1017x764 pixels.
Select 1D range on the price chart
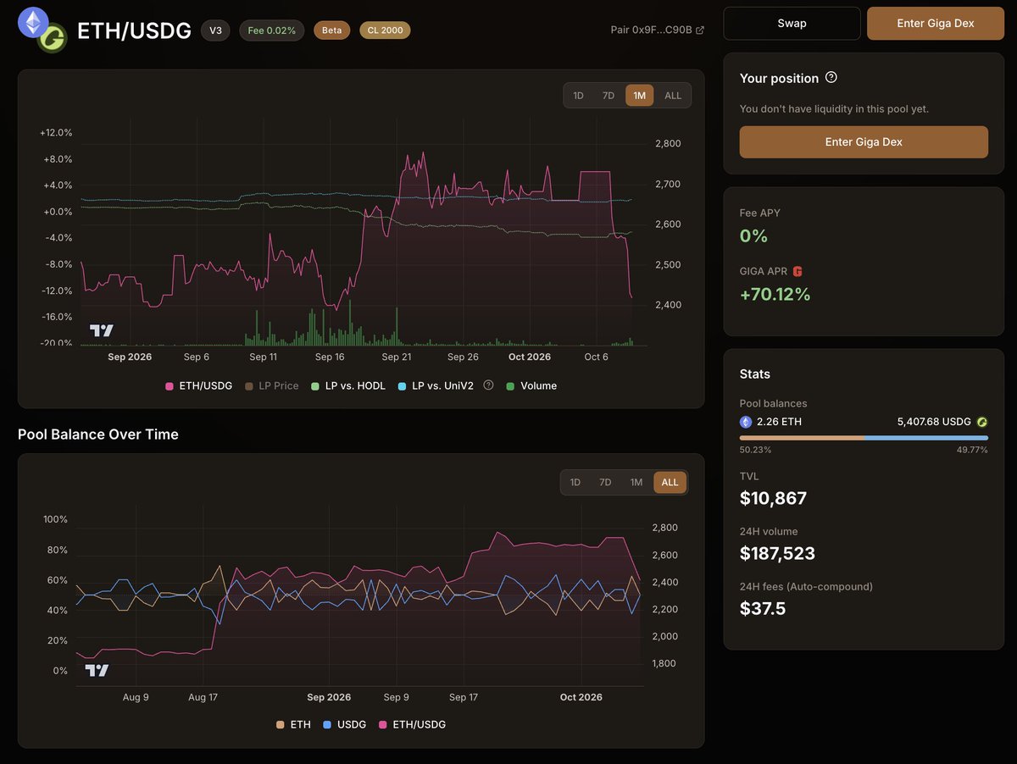pos(578,96)
